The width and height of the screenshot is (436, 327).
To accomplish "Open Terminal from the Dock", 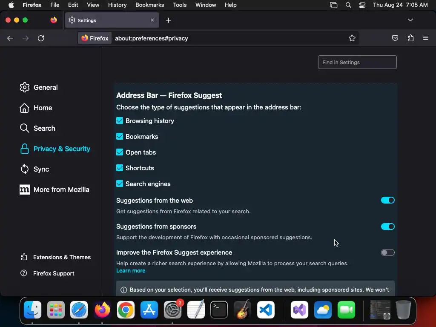I will [219, 310].
